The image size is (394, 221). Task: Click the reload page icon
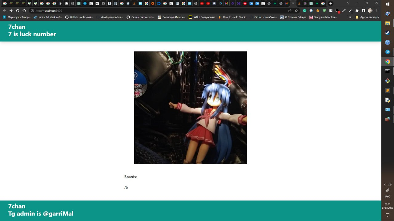pyautogui.click(x=18, y=10)
